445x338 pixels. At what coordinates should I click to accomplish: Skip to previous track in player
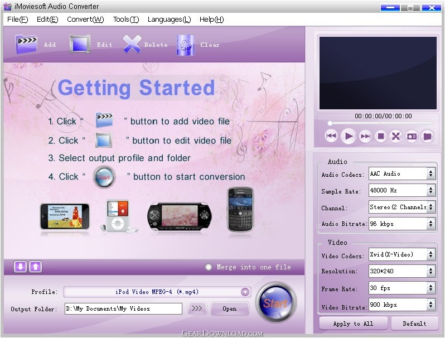[x=331, y=136]
